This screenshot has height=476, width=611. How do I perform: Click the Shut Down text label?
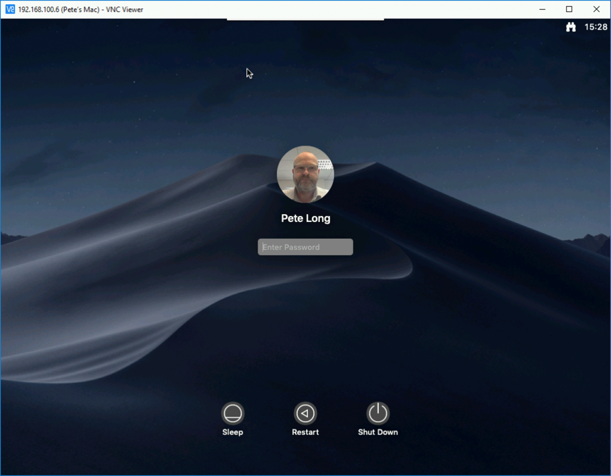[378, 432]
